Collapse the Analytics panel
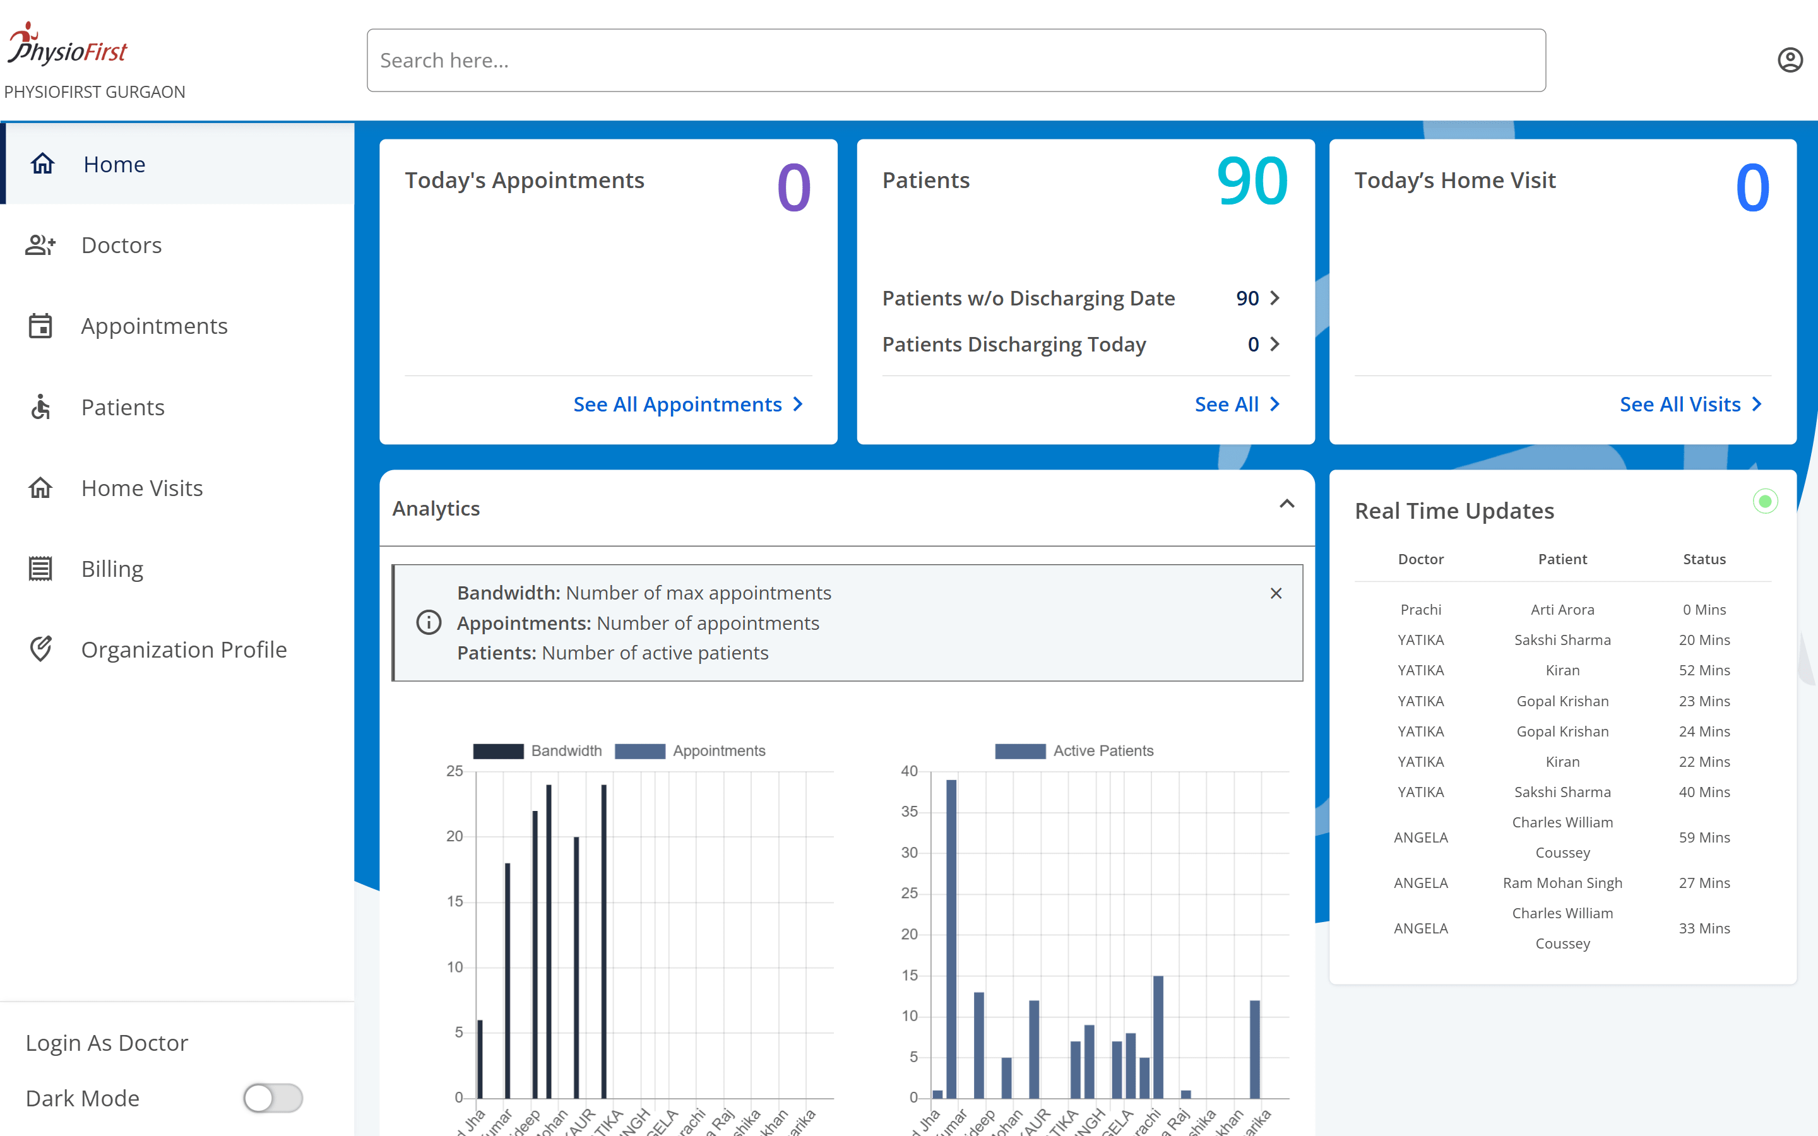The image size is (1818, 1136). click(1287, 504)
